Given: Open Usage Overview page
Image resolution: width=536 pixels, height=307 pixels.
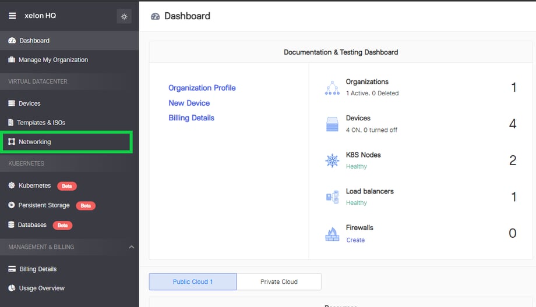Looking at the screenshot, I should [69, 288].
